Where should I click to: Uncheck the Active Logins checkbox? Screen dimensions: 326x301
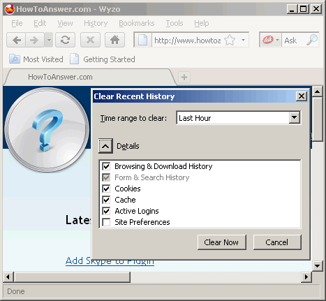(106, 211)
